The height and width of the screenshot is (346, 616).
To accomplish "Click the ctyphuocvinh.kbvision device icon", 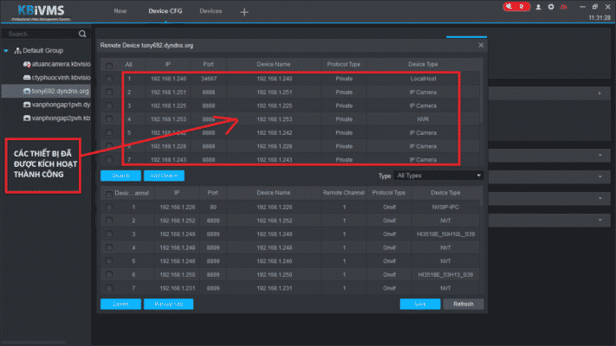I will click(x=27, y=78).
